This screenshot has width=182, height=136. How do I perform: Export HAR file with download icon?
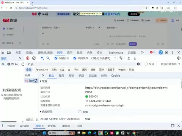click(135, 58)
